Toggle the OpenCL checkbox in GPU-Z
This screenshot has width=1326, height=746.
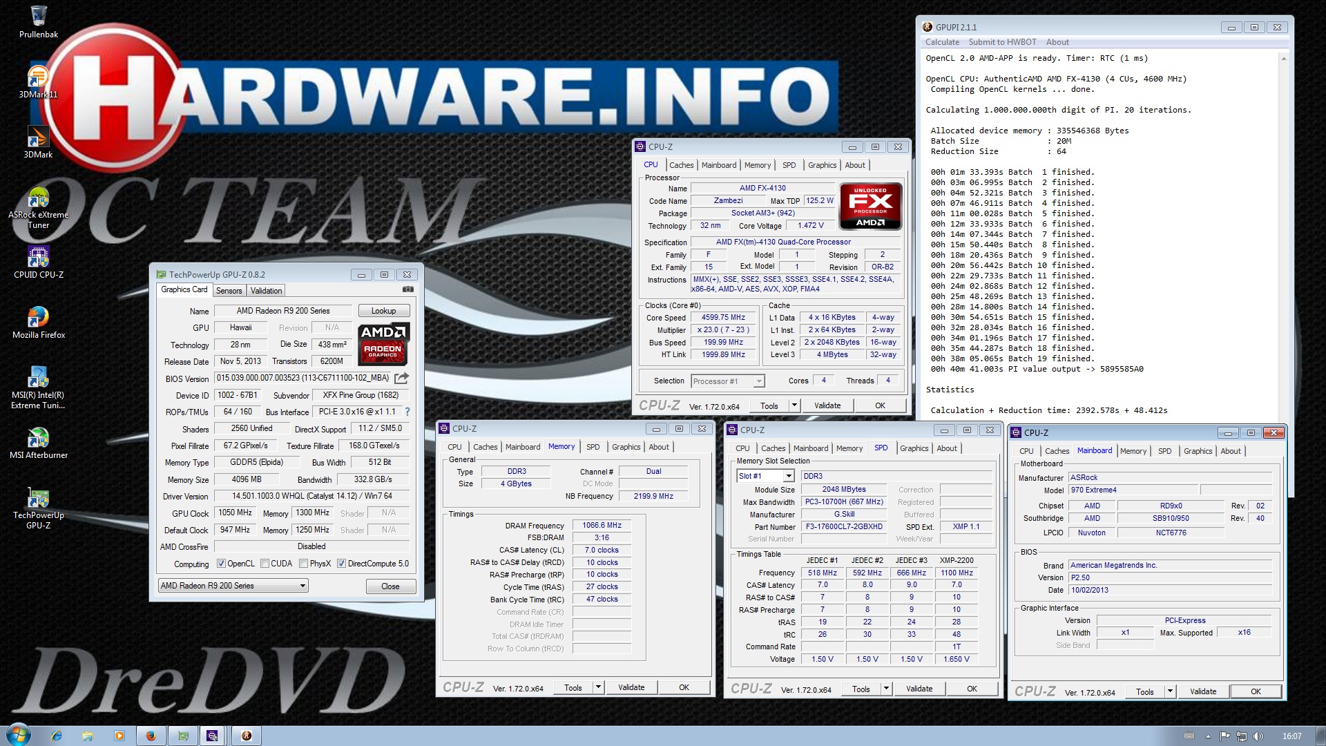click(222, 564)
